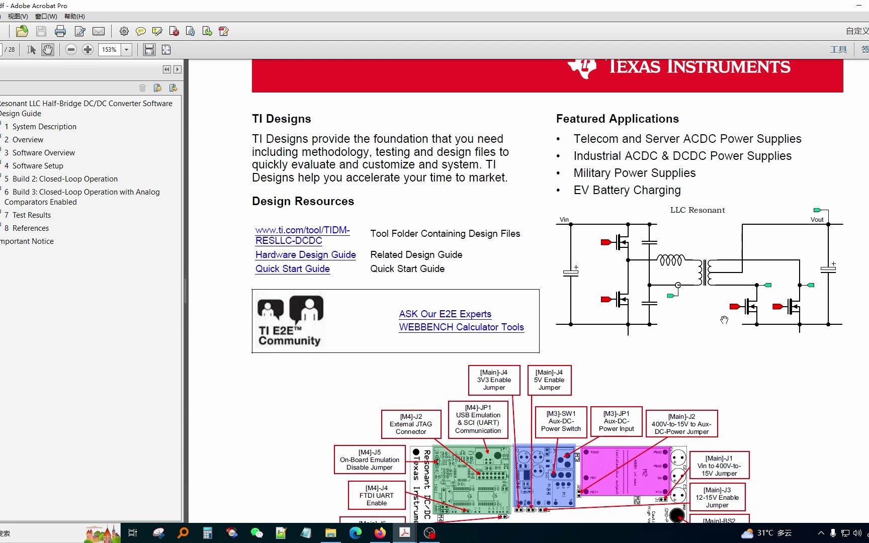Open the 自定义 customize menu

point(857,31)
